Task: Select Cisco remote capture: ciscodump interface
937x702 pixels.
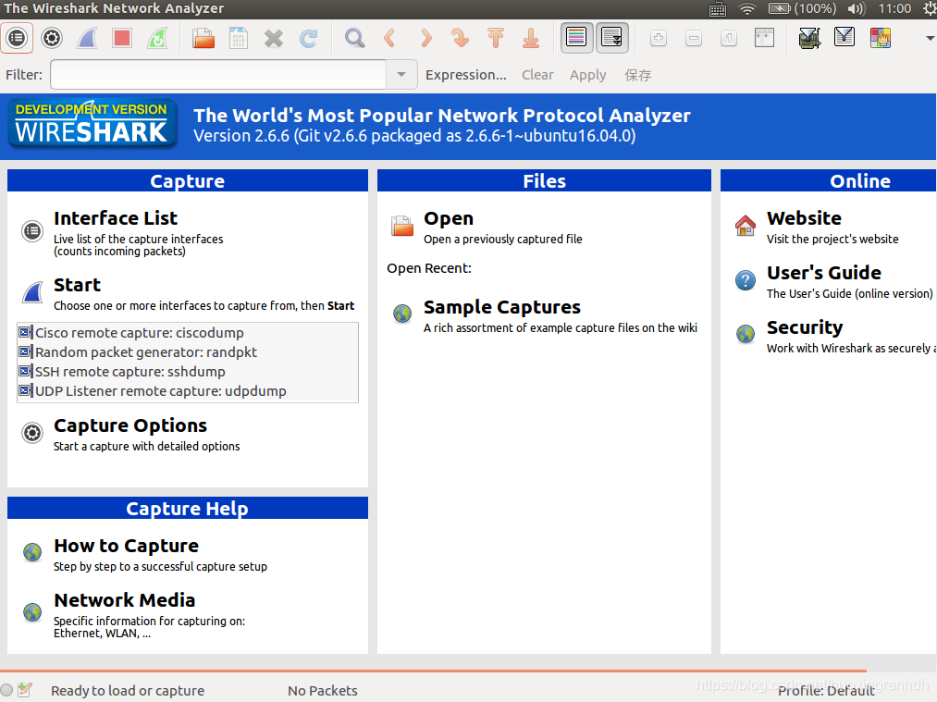Action: click(188, 333)
